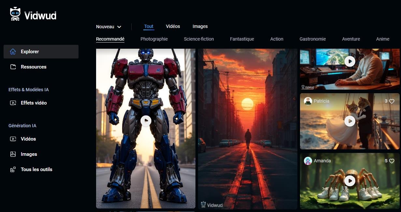Click the Tous les outils grid icon
The height and width of the screenshot is (212, 401).
[x=13, y=169]
